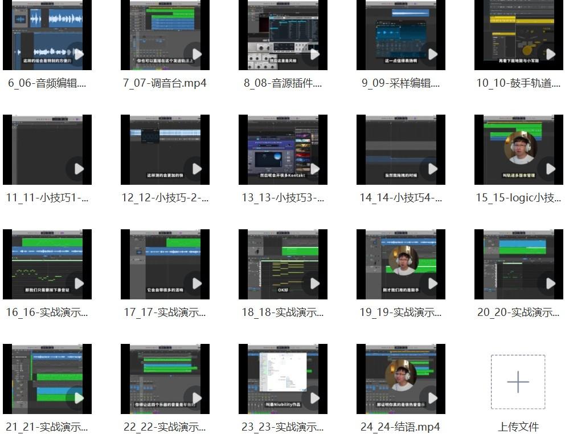Open the 12_12-小技巧-2 video thumbnail

[165, 149]
